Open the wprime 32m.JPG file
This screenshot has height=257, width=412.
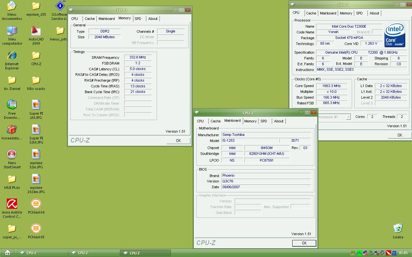click(x=36, y=159)
